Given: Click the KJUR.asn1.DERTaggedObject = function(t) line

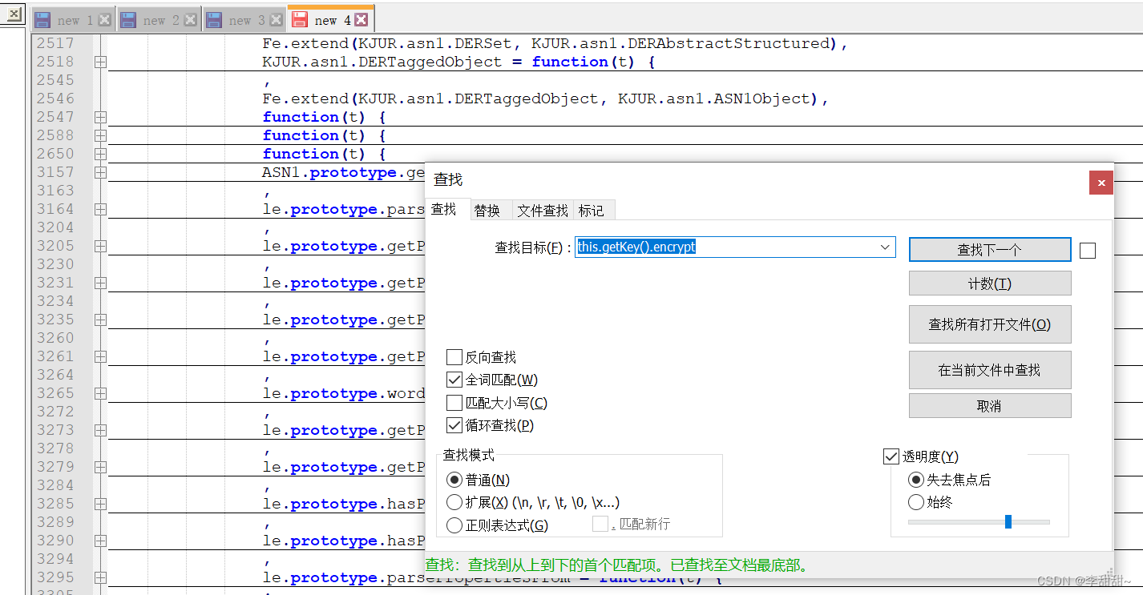Looking at the screenshot, I should click(x=458, y=62).
